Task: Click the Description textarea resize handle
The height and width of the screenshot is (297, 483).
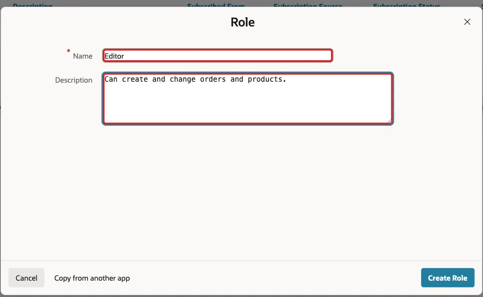Action: click(x=390, y=122)
